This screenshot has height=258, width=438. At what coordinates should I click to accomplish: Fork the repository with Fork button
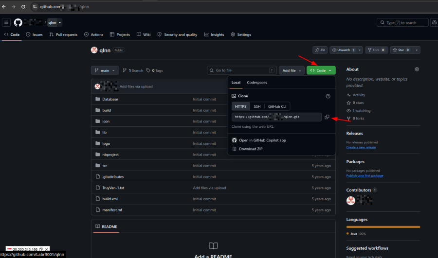pos(376,50)
